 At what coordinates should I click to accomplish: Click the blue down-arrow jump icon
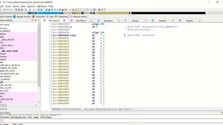(x=30, y=10)
